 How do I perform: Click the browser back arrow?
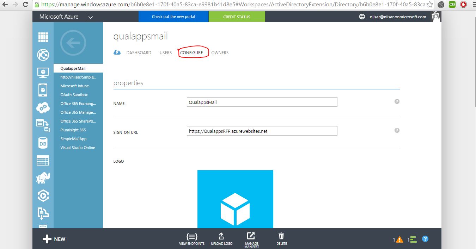(5, 5)
